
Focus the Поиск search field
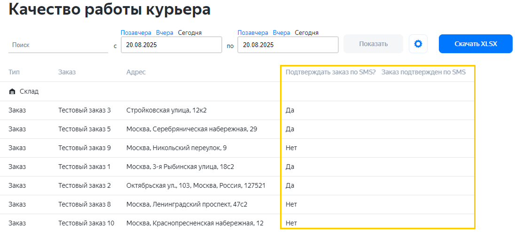tap(58, 45)
